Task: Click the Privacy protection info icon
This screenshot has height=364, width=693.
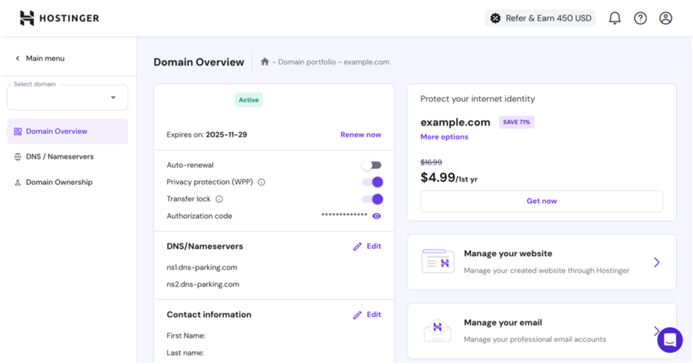Action: coord(261,182)
